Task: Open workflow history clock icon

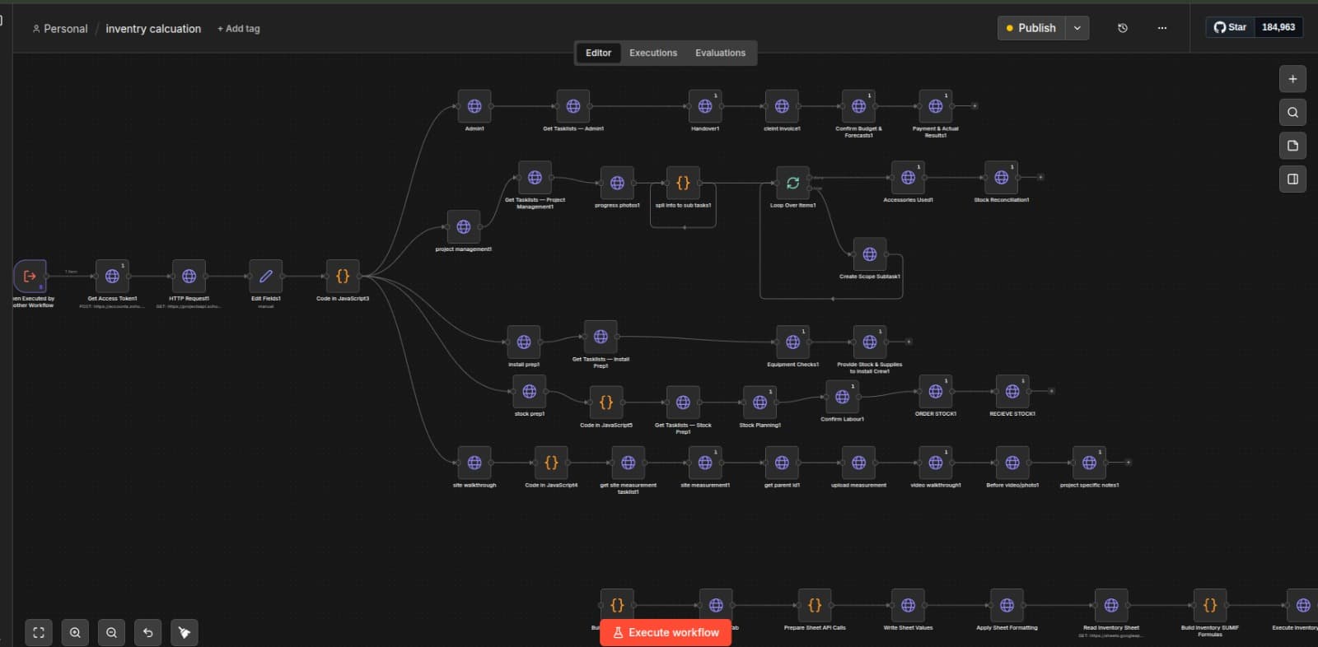Action: (x=1122, y=28)
